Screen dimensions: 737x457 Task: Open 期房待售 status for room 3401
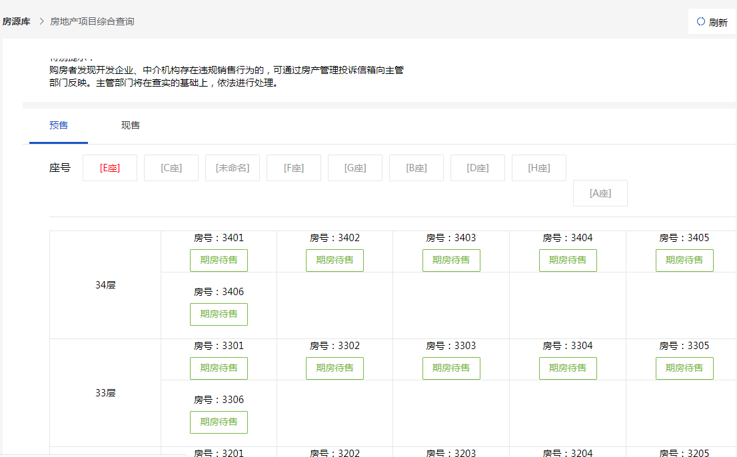tap(219, 260)
